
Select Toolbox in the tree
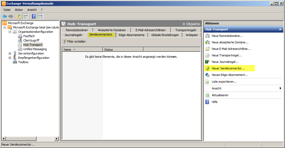pos(23,62)
